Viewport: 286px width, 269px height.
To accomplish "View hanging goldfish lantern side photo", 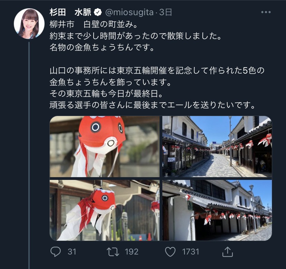I will (105, 210).
